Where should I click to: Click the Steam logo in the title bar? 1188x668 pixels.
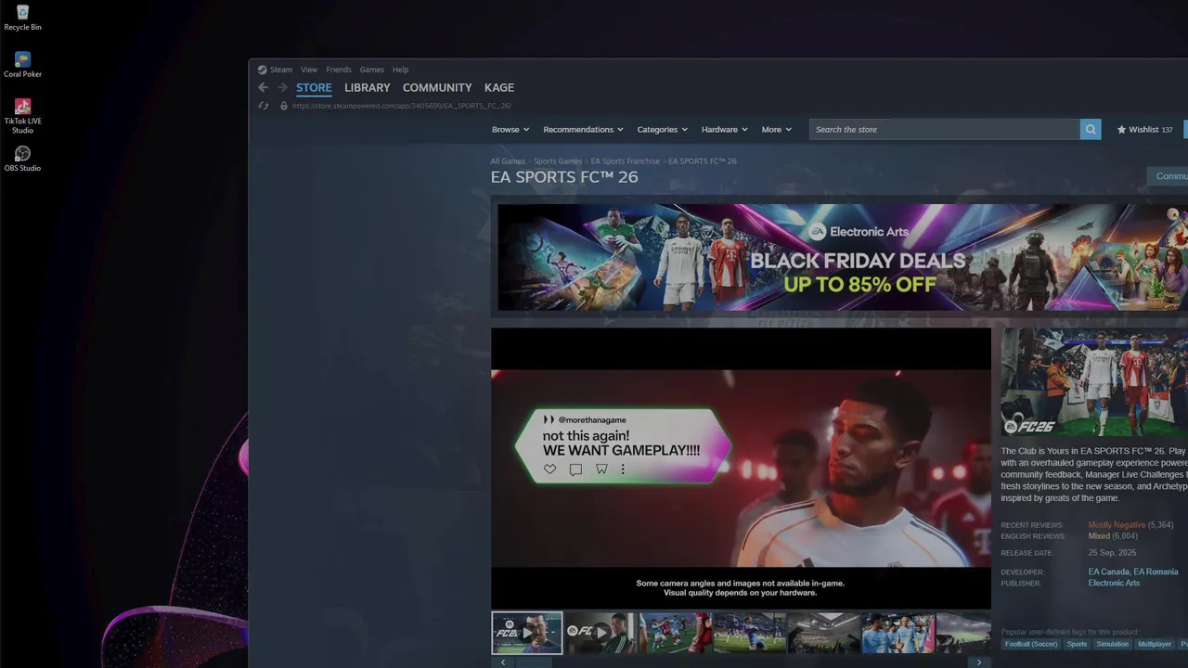[x=262, y=70]
